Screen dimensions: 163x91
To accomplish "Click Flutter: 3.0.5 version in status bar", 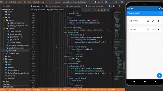I will pyautogui.click(x=73, y=90).
